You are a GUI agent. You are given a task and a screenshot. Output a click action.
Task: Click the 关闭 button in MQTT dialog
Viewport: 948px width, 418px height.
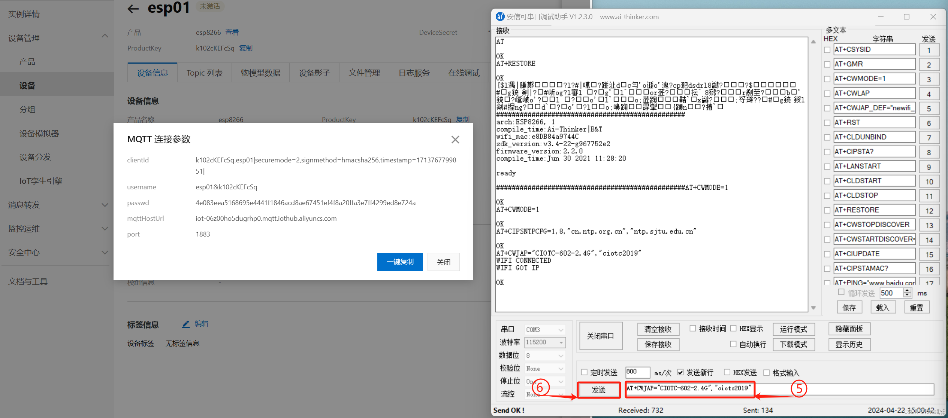click(444, 262)
